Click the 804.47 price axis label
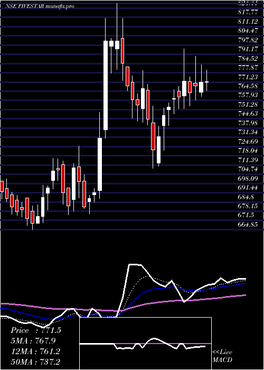This screenshot has width=264, height=370. point(248,31)
